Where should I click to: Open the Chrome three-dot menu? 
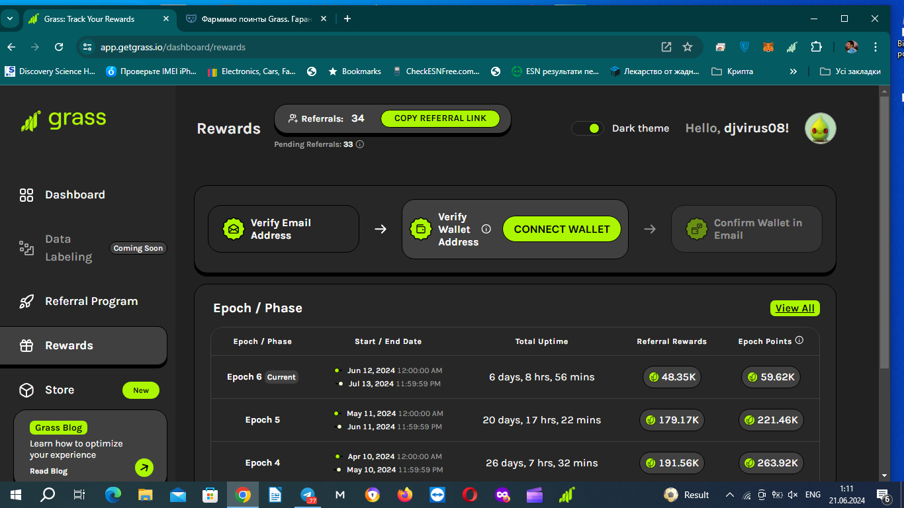point(876,47)
